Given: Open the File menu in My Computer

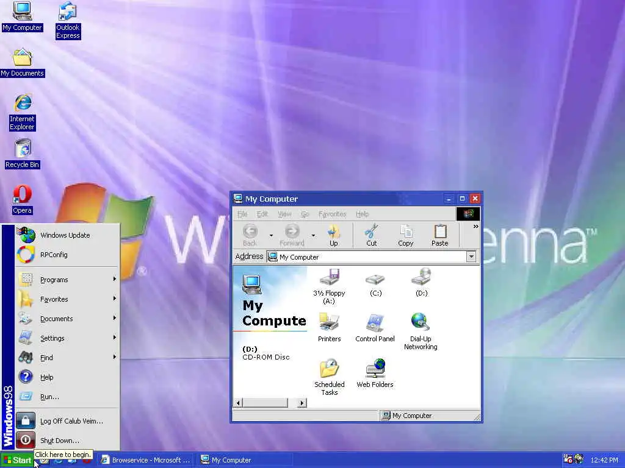Looking at the screenshot, I should [242, 214].
